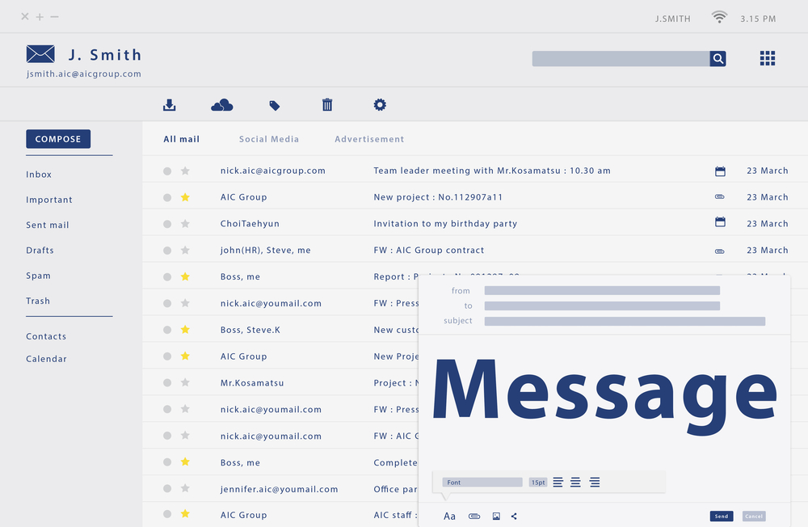Type in the subject field of the composer
The image size is (808, 527).
tap(624, 321)
